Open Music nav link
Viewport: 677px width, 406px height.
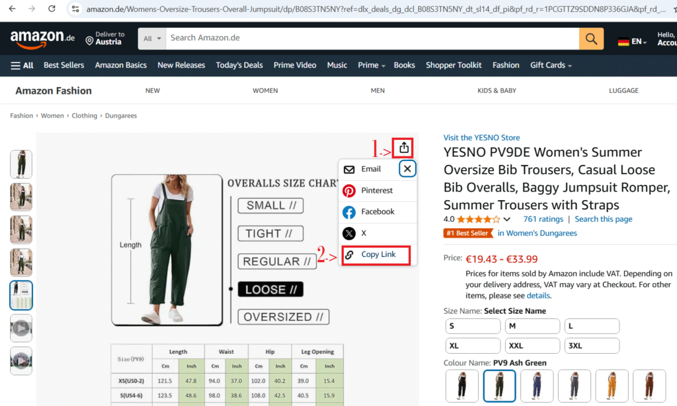[337, 65]
